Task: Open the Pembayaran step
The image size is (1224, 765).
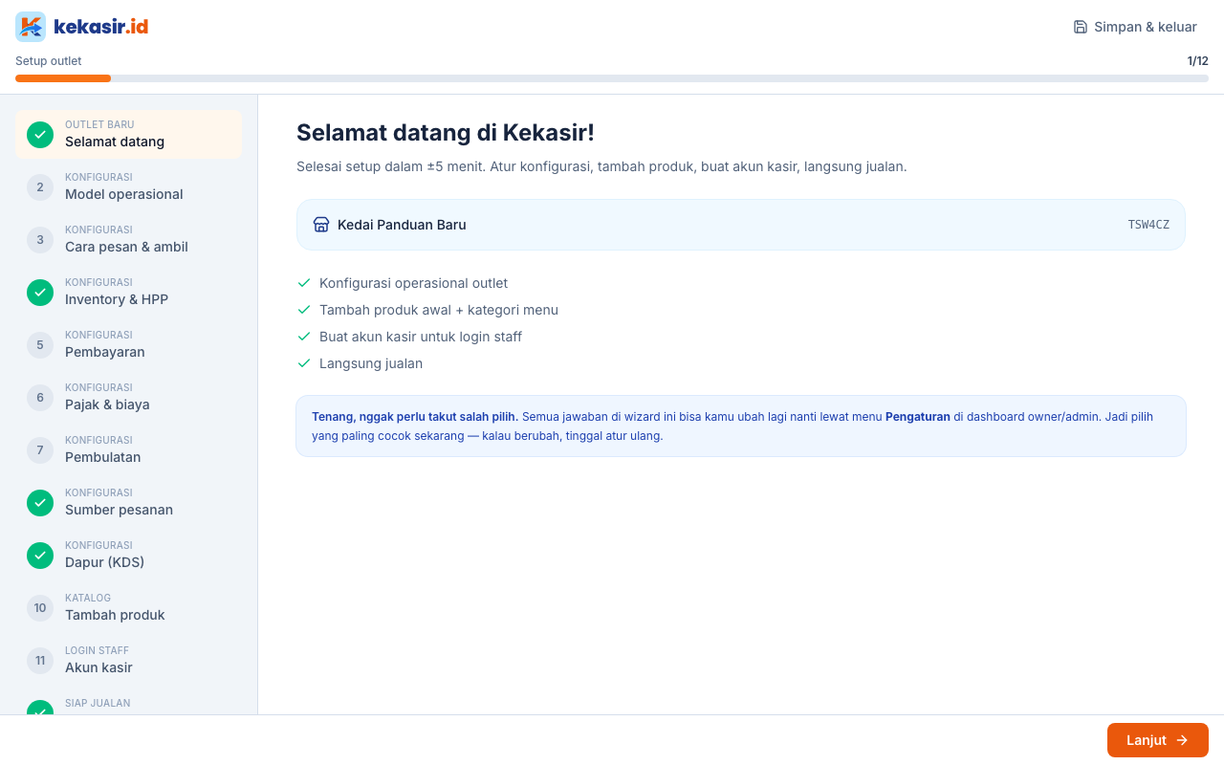Action: tap(128, 344)
